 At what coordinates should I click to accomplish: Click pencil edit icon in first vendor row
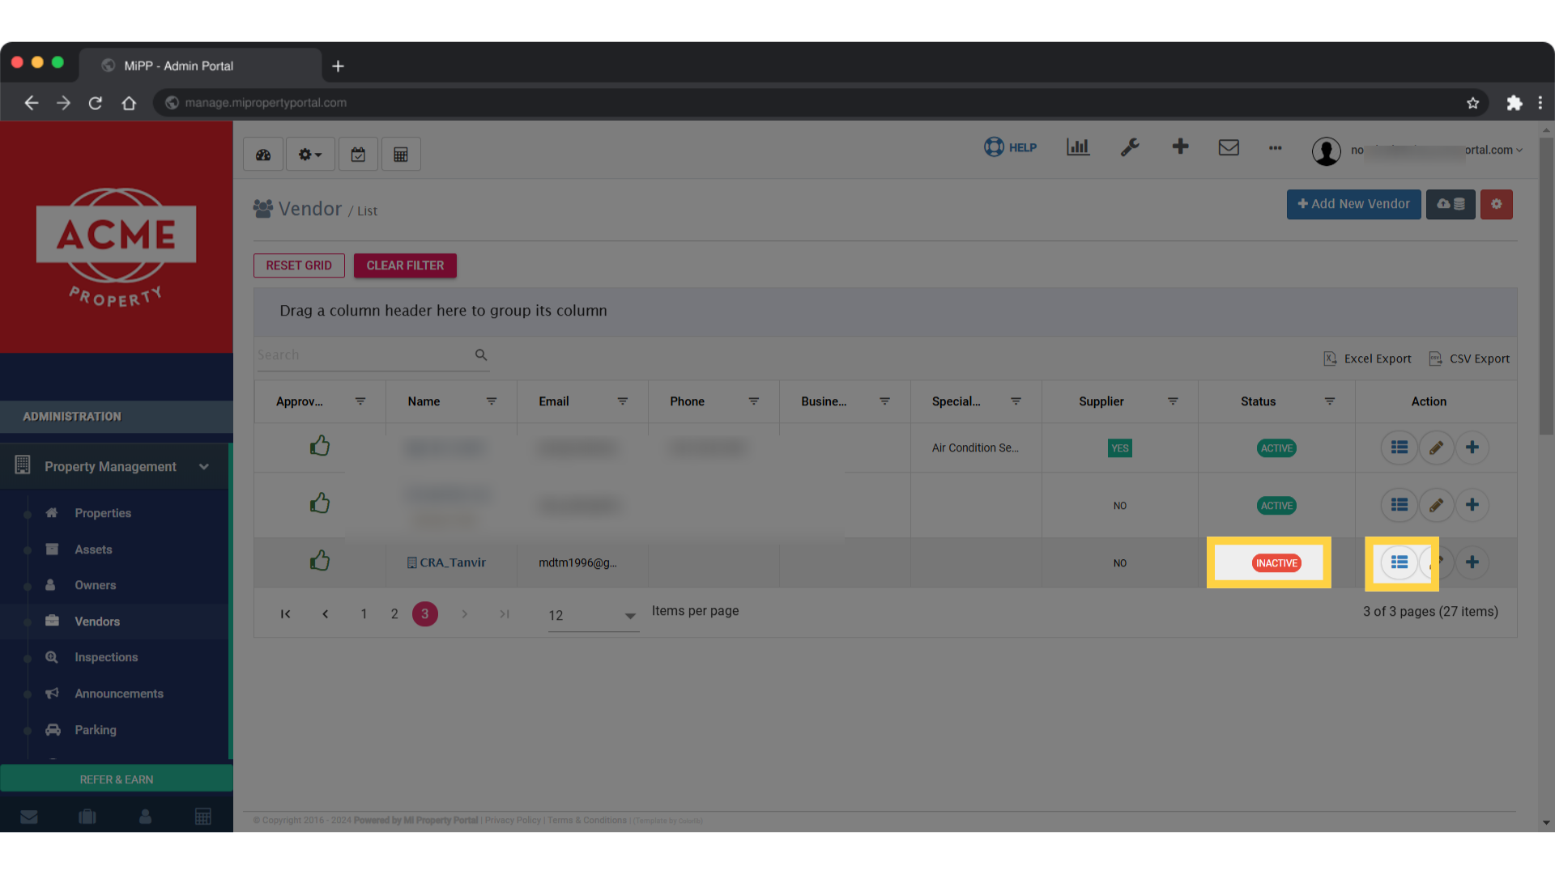pyautogui.click(x=1436, y=448)
